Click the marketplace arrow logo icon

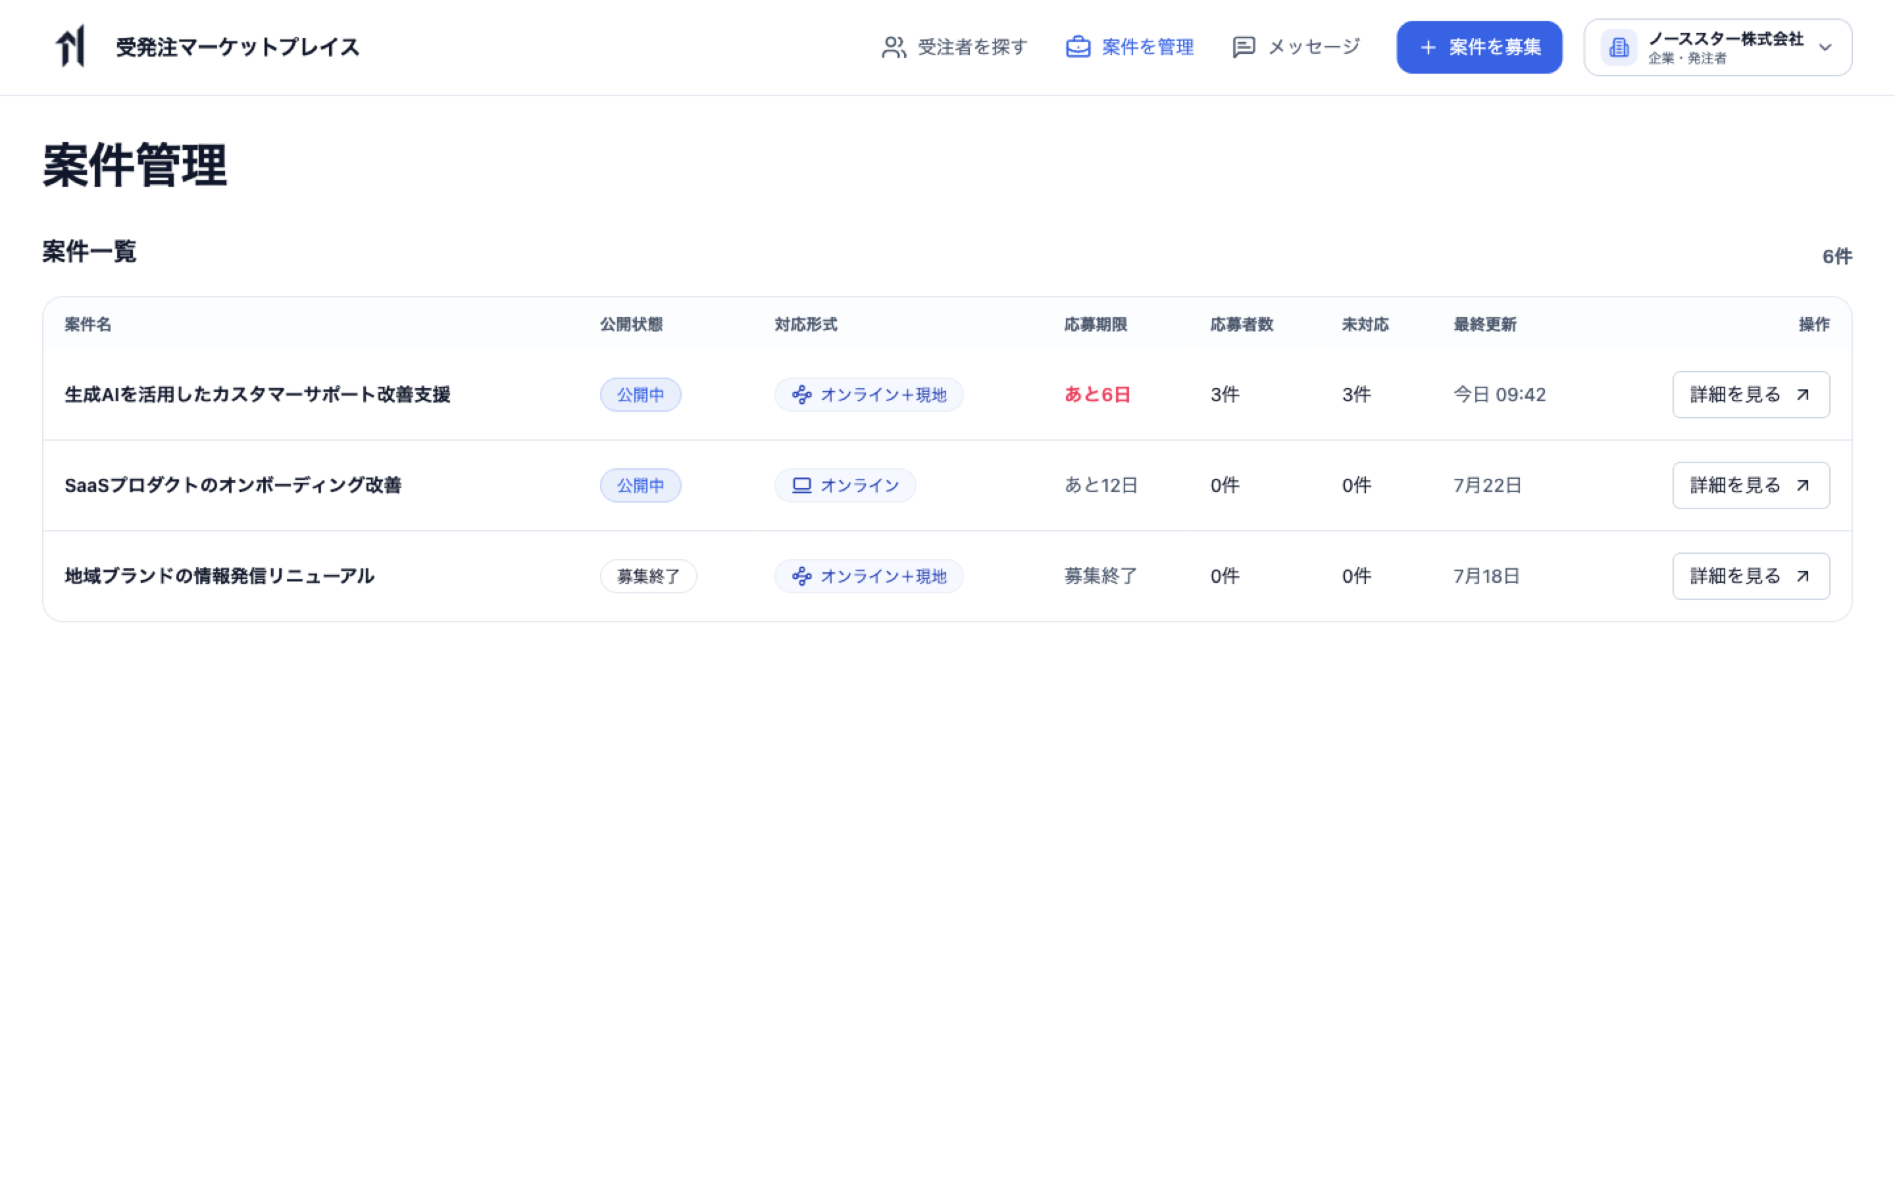click(70, 47)
